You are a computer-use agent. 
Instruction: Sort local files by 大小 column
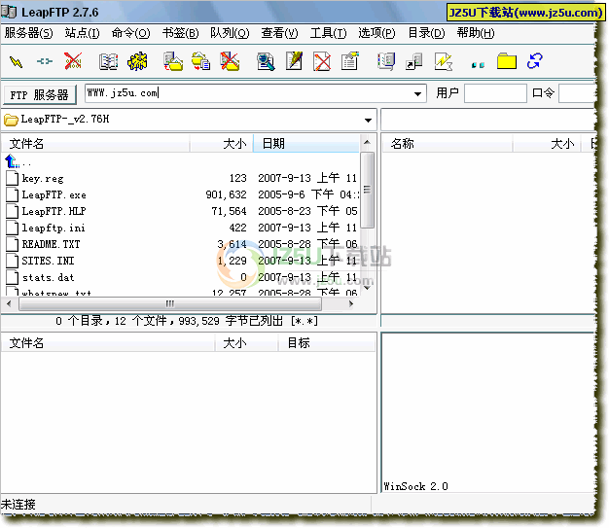222,144
